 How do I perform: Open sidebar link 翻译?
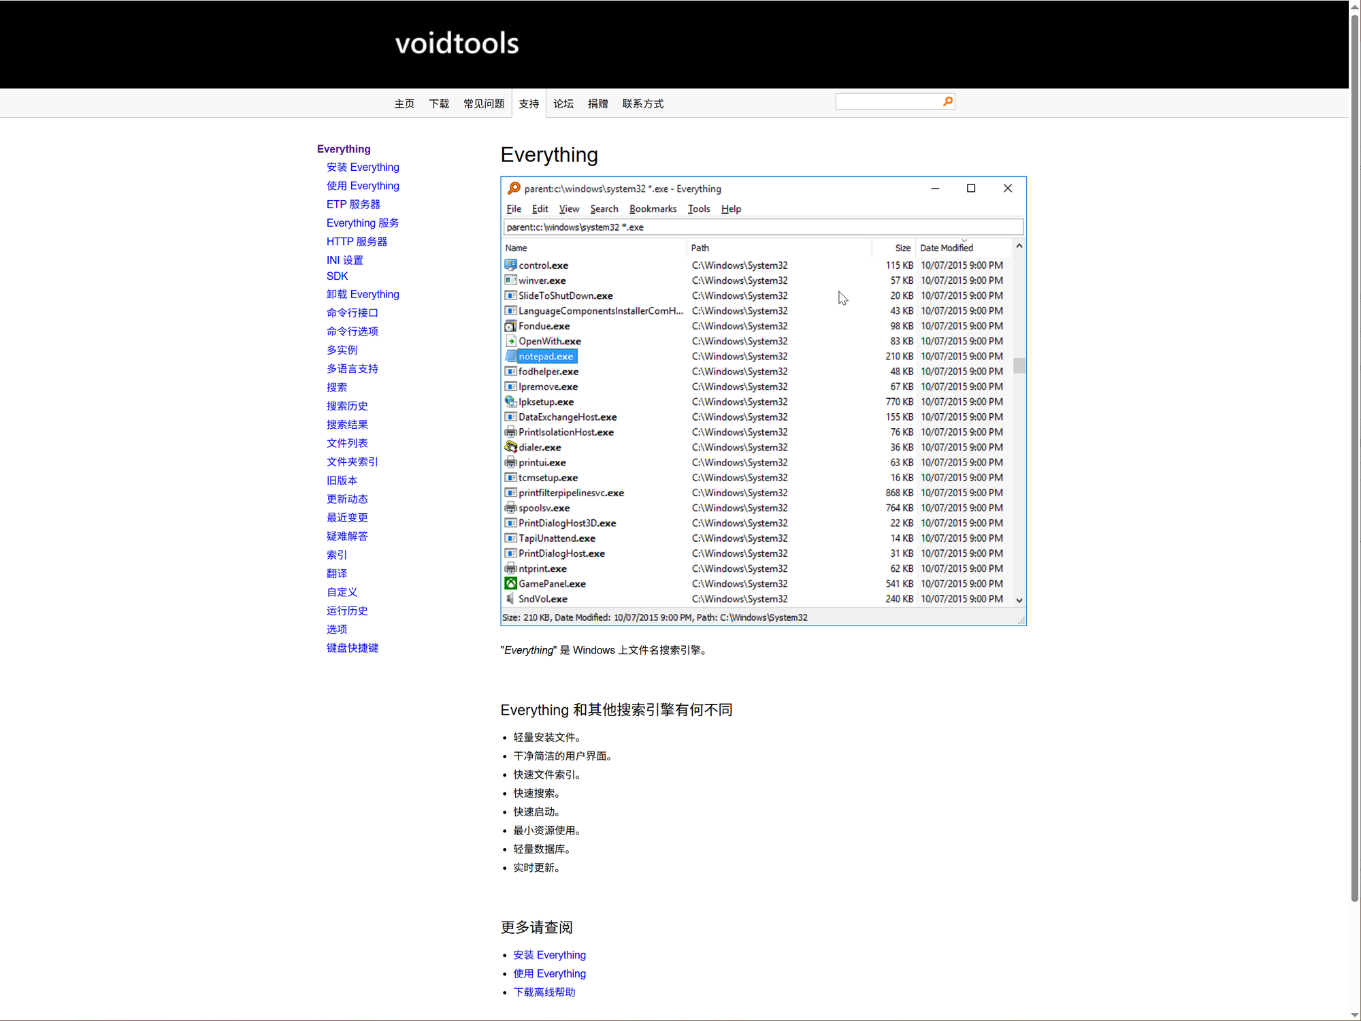point(337,574)
